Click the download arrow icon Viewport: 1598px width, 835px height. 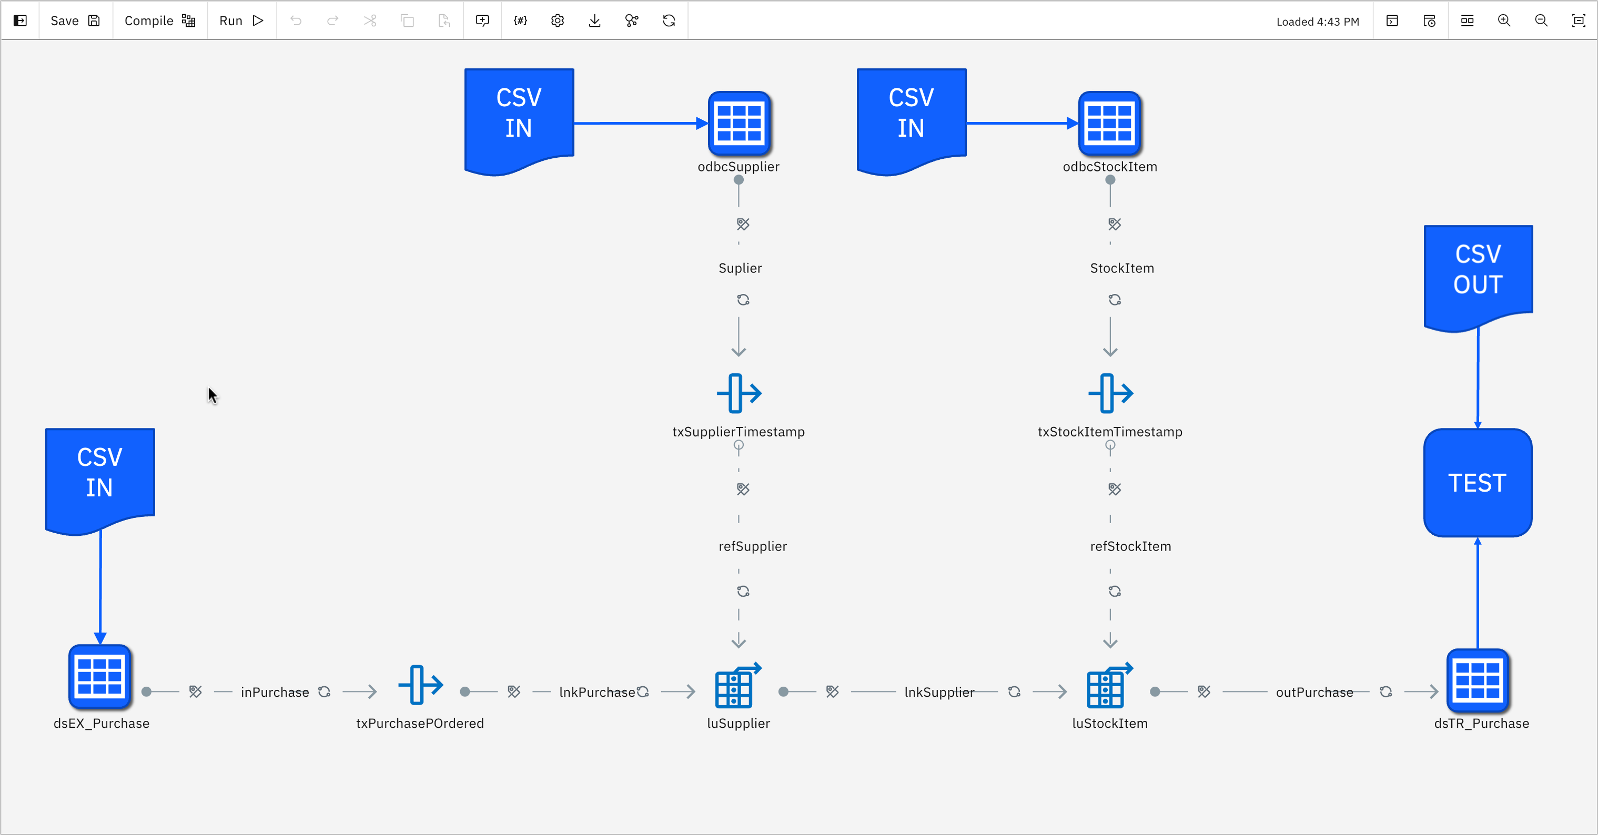click(594, 21)
